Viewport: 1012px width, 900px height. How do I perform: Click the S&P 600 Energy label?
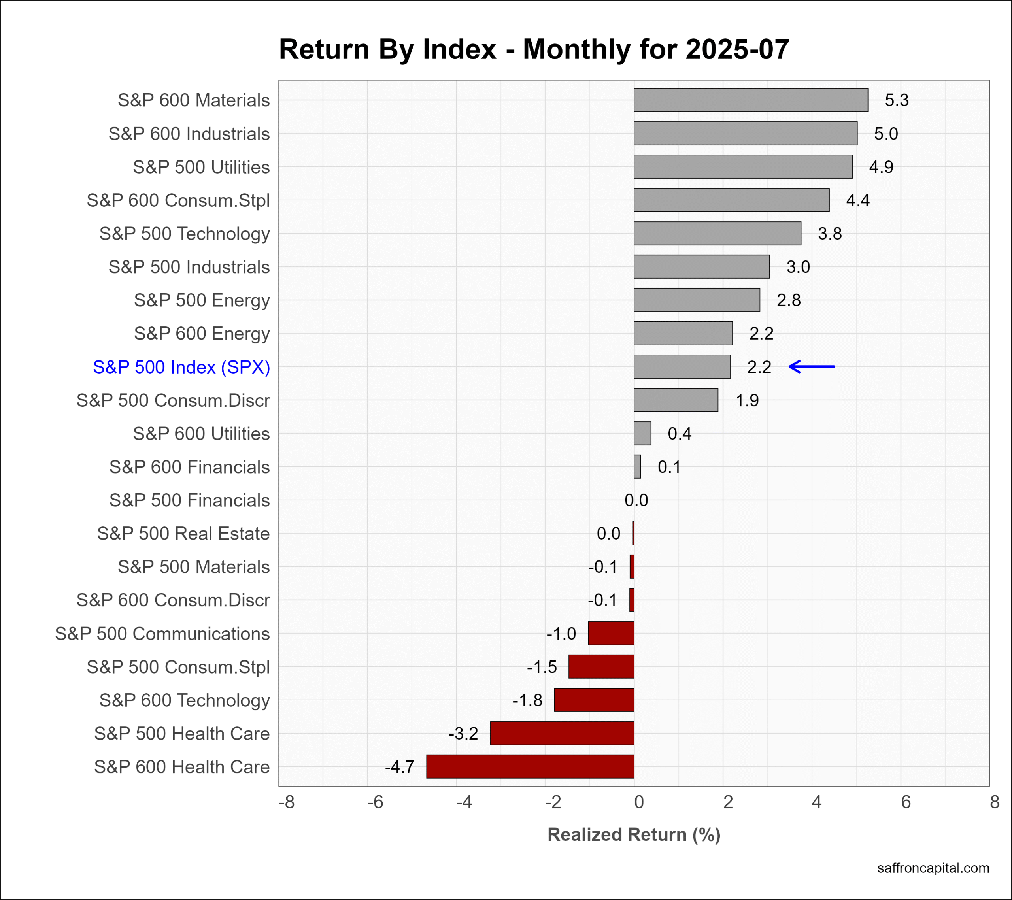[x=202, y=334]
